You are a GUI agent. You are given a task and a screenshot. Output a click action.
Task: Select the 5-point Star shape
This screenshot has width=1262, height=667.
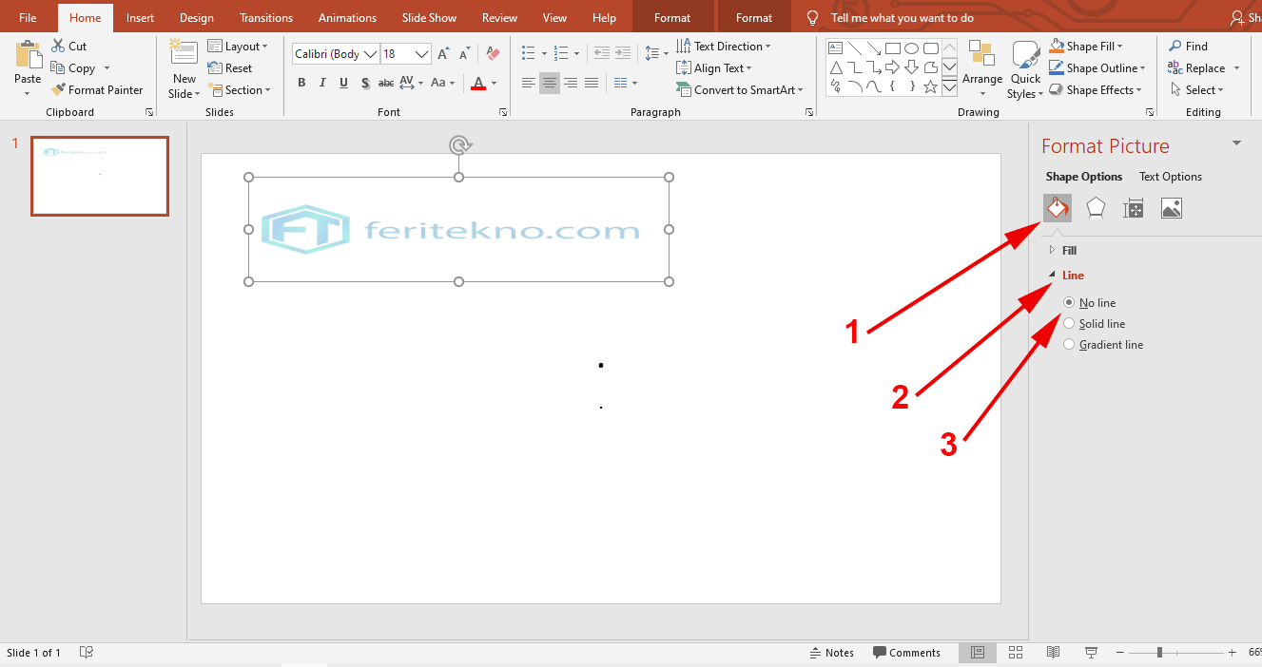coord(930,86)
